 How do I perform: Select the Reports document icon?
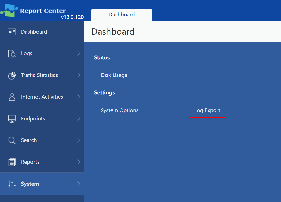tap(12, 162)
